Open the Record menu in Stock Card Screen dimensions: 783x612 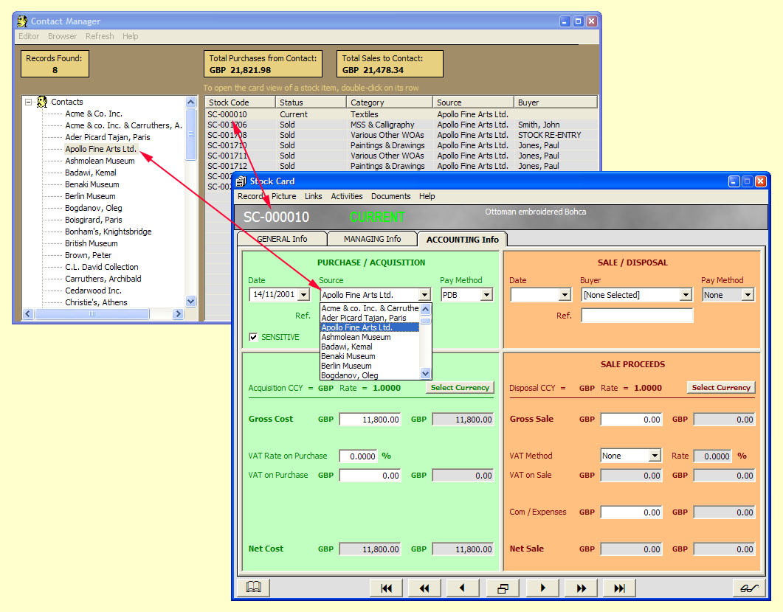pyautogui.click(x=250, y=196)
